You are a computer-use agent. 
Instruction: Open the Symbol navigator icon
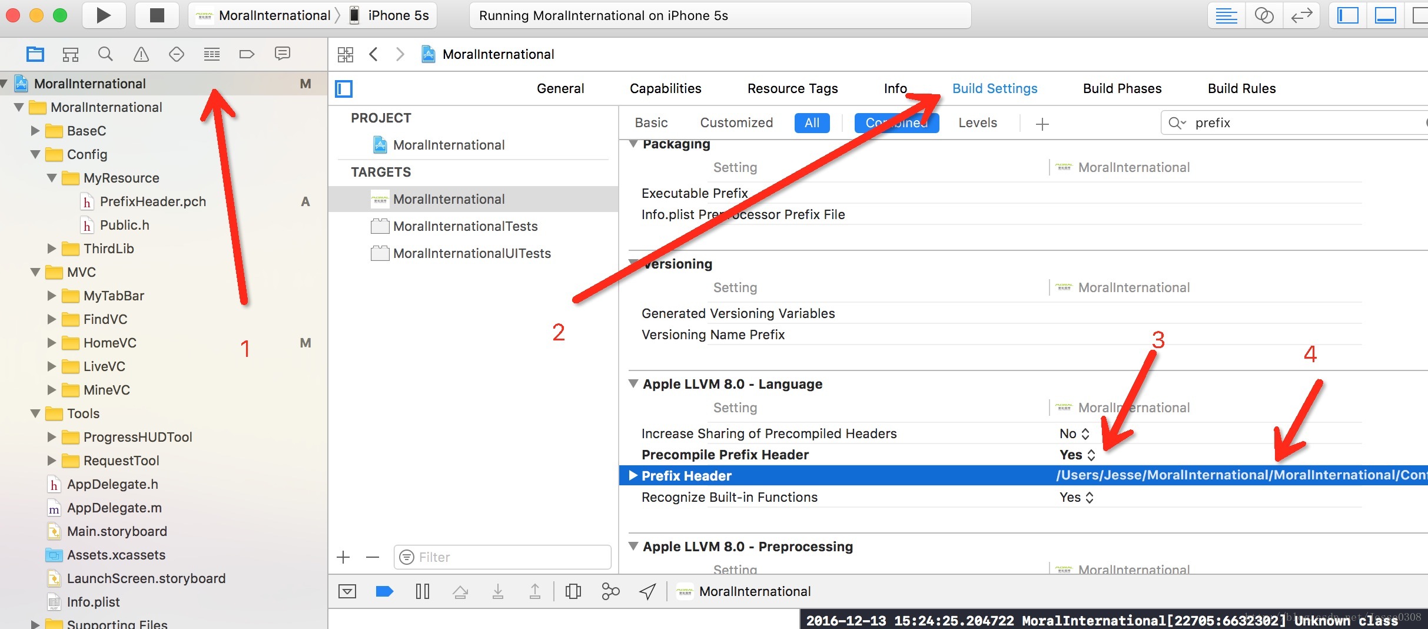click(71, 54)
